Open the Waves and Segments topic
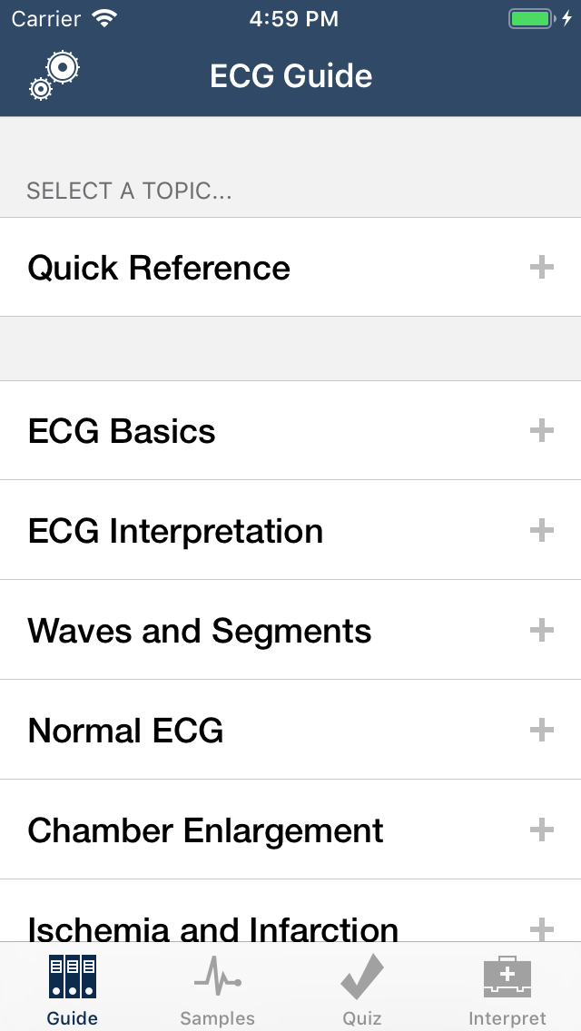581x1031 pixels. click(x=200, y=631)
